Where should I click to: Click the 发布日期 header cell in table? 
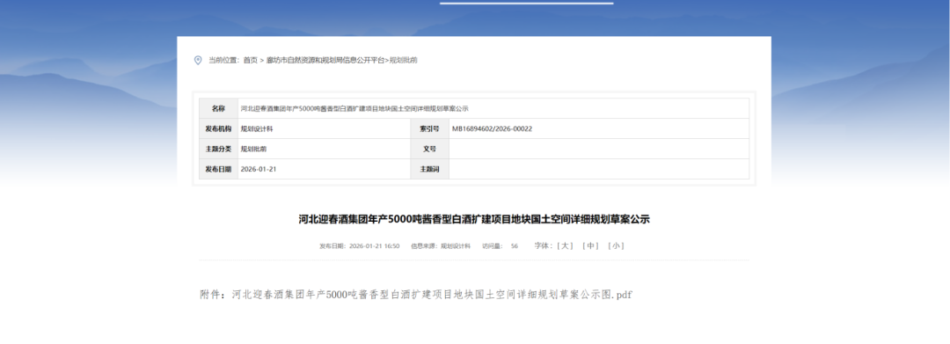[218, 170]
